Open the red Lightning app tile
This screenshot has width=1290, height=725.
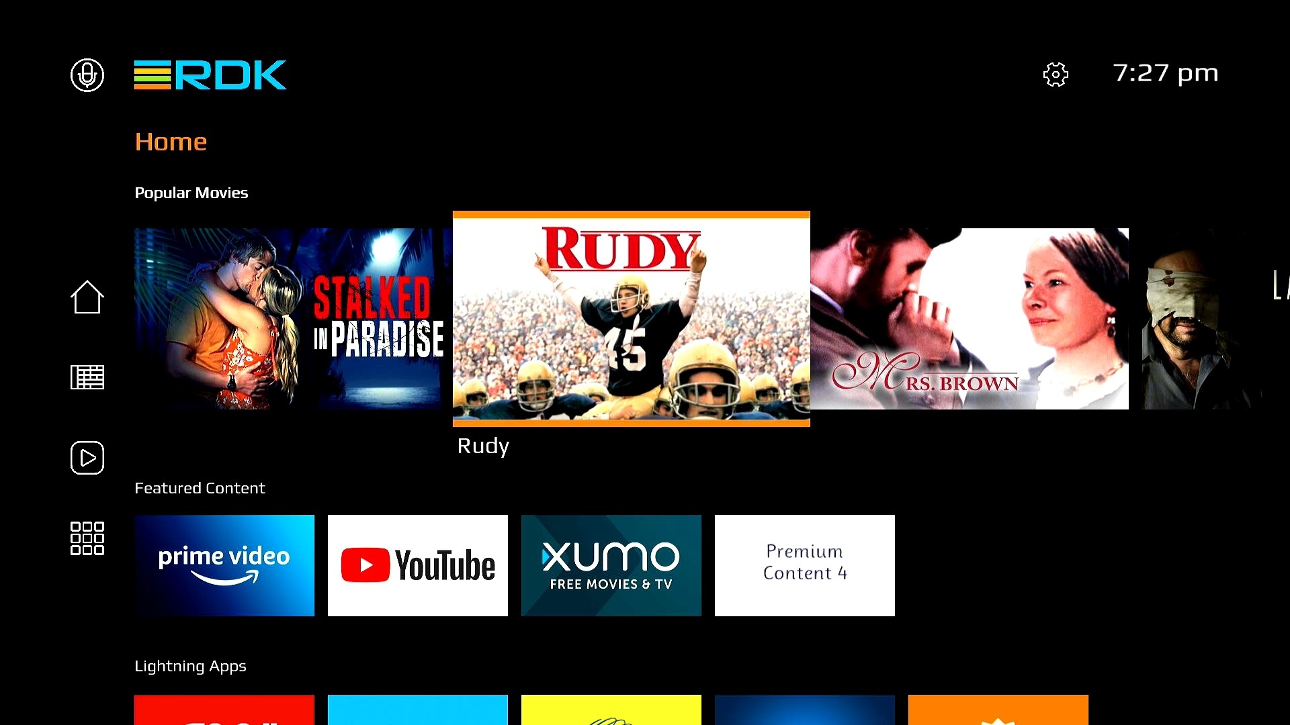(x=224, y=710)
